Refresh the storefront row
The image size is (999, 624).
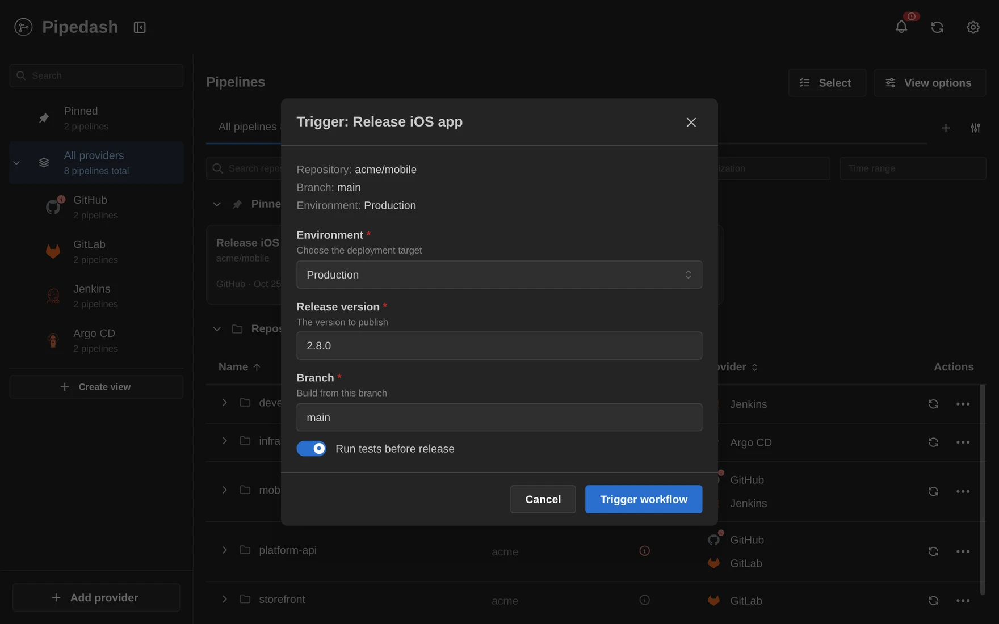coord(933,600)
